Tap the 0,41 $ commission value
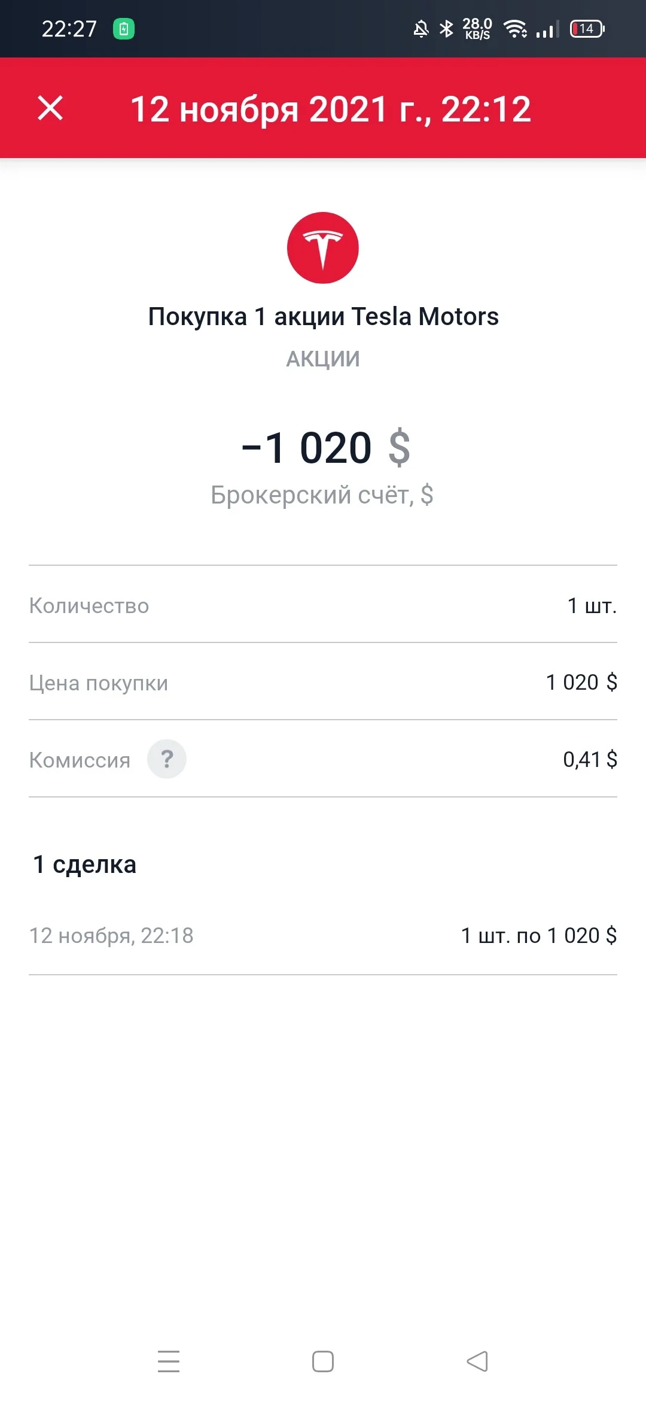Viewport: 646px width, 1401px height. [x=590, y=759]
